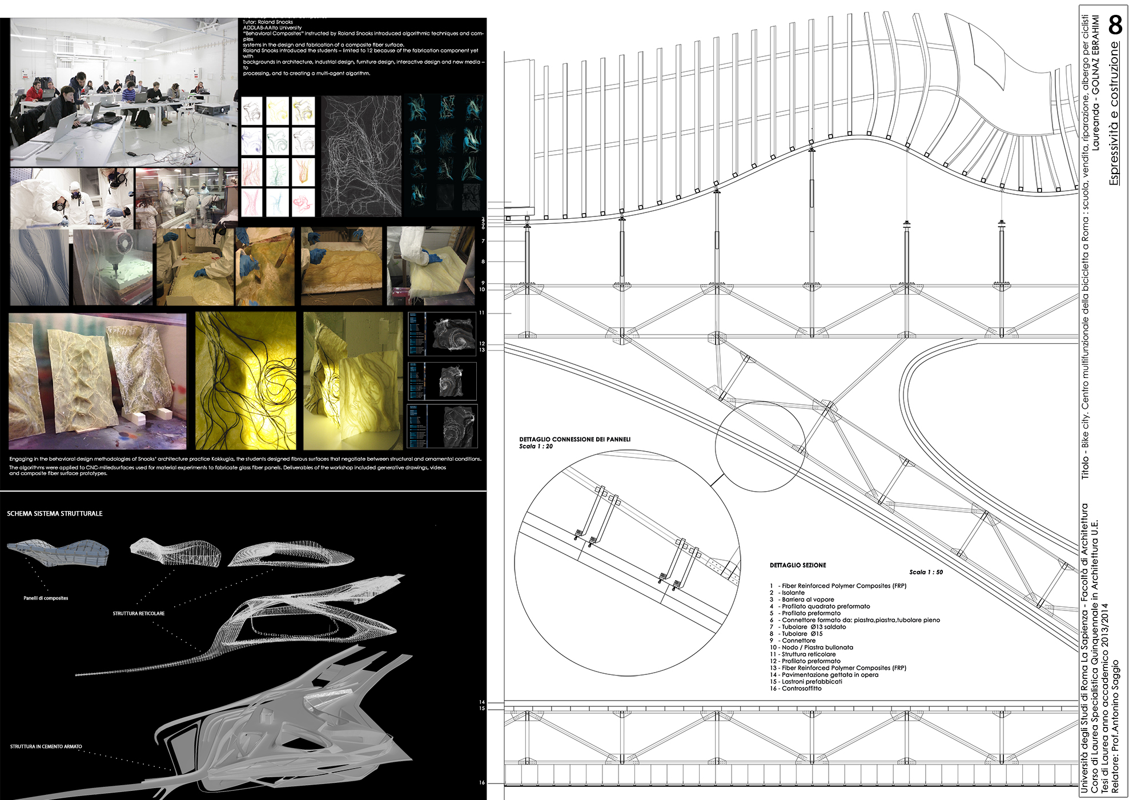Click the yellow backlit panel with black fibers
Viewport: 1133px width, 800px height.
246,380
